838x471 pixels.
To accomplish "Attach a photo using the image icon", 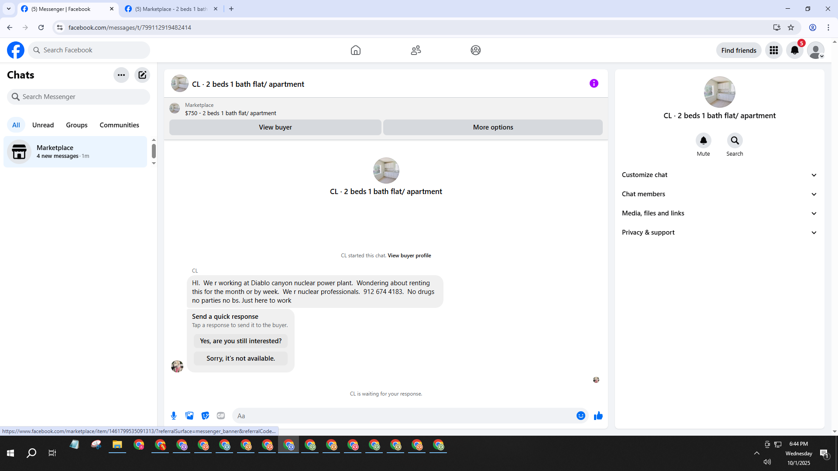I will tap(189, 416).
